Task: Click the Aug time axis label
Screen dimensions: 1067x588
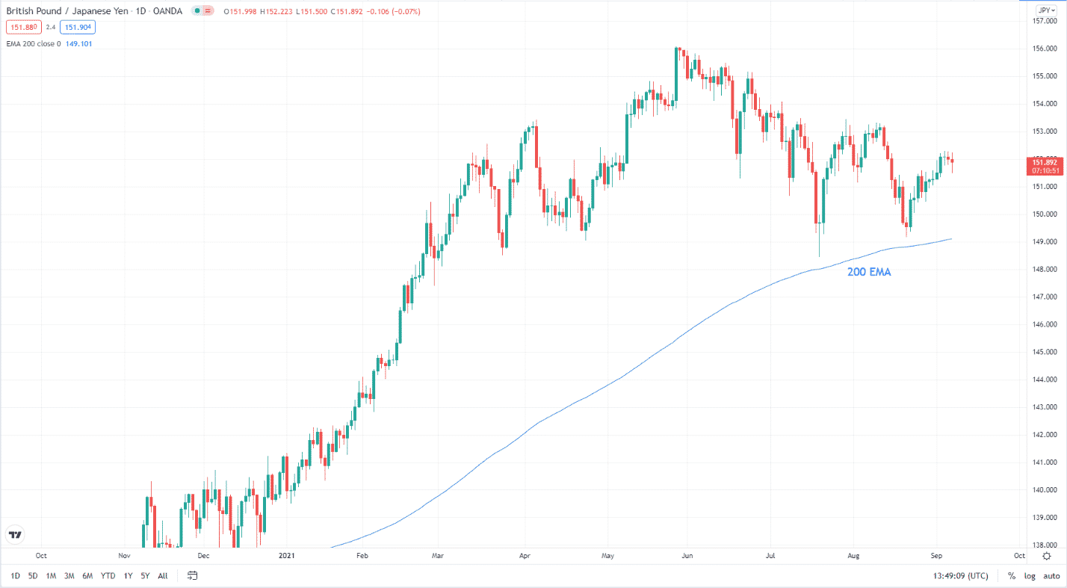Action: pos(855,556)
